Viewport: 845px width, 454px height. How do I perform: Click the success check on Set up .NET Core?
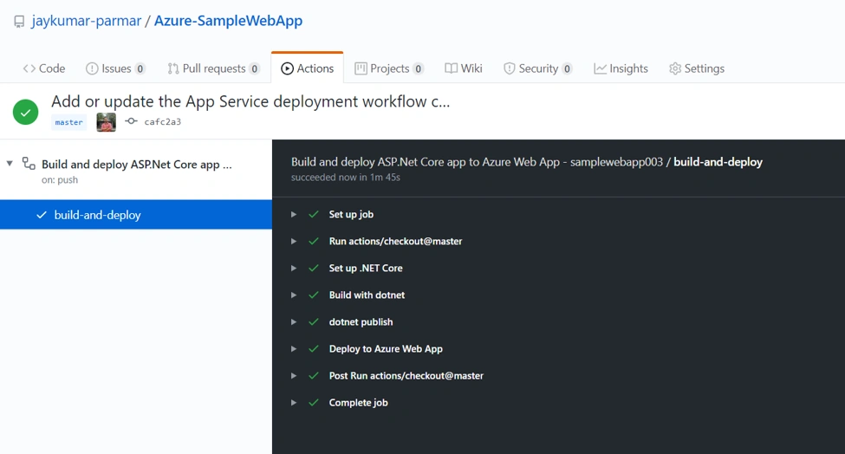pyautogui.click(x=314, y=269)
